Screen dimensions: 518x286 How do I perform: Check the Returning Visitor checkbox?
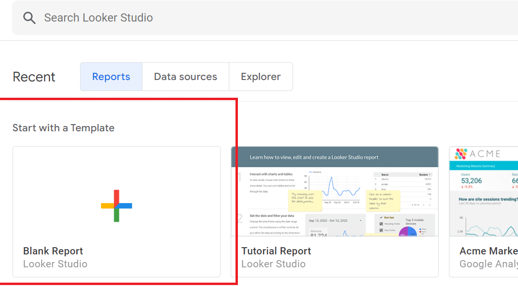(381, 224)
